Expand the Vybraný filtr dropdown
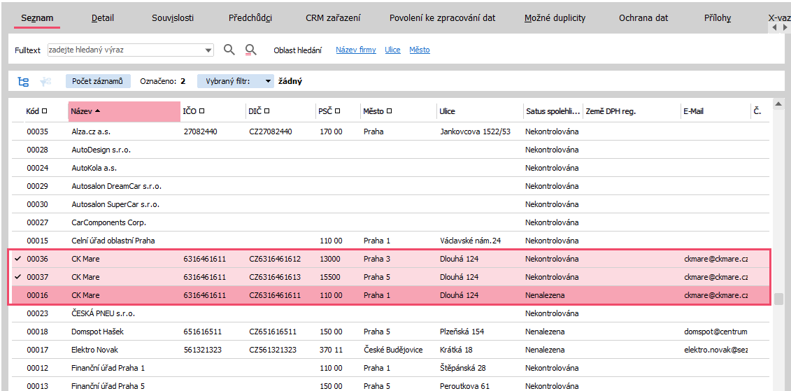This screenshot has height=391, width=791. (x=268, y=81)
